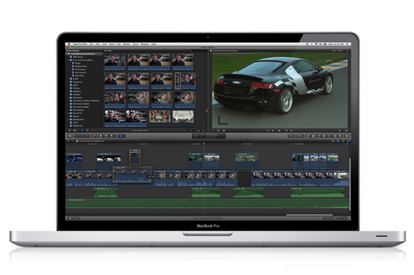Click the timeline horizontal scrollbar
Image resolution: width=414 pixels, height=275 pixels.
pyautogui.click(x=309, y=215)
